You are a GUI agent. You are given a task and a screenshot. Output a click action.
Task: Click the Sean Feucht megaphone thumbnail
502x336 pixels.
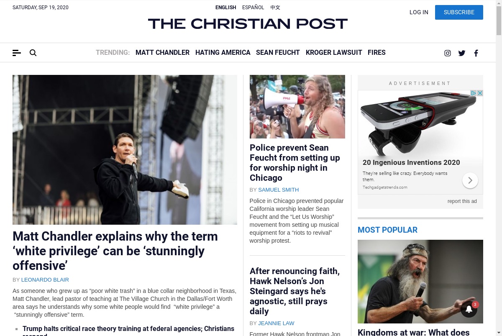point(297,107)
